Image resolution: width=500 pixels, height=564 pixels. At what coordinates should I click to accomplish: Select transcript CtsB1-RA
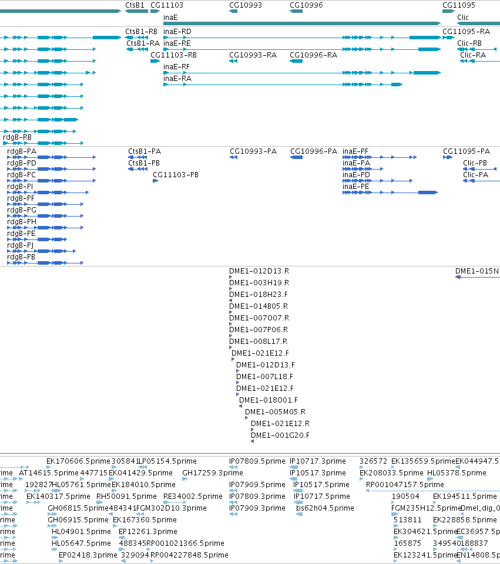(143, 43)
